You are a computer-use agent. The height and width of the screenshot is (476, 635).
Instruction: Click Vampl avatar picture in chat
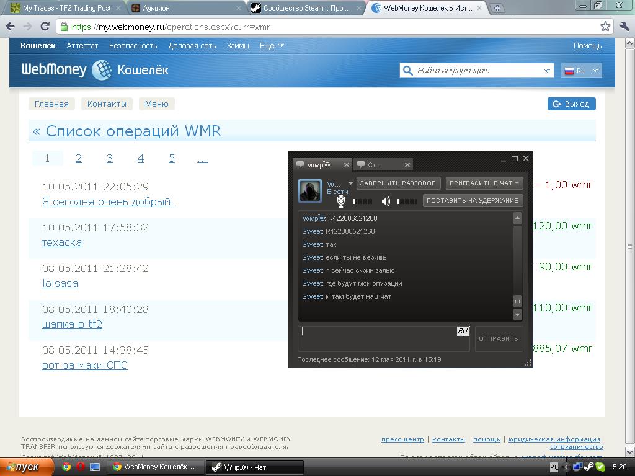pyautogui.click(x=310, y=191)
